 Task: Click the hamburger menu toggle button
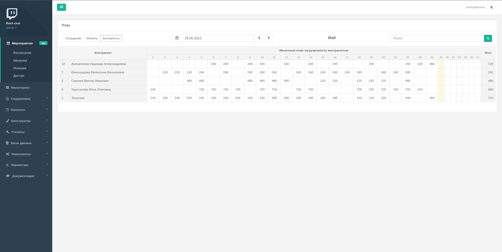click(x=61, y=7)
